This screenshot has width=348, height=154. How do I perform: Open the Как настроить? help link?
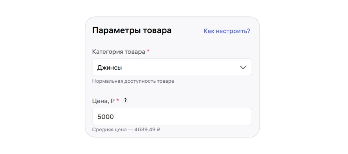[x=227, y=31]
